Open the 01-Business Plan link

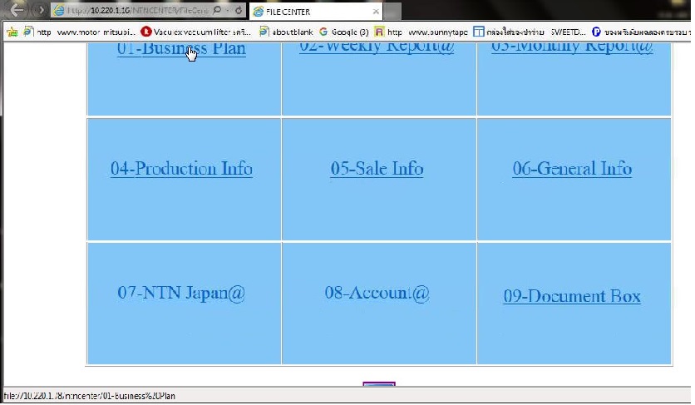click(x=181, y=49)
